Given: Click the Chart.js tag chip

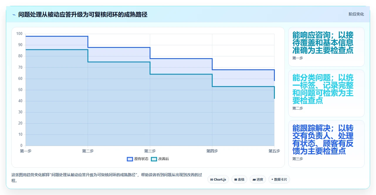Looking at the screenshot, I should (x=218, y=179).
